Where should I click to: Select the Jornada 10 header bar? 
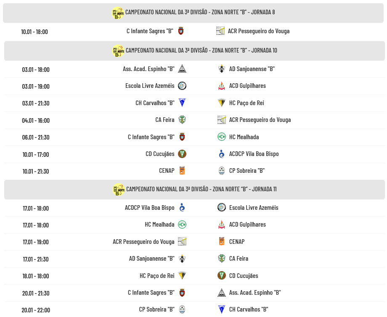coord(194,51)
